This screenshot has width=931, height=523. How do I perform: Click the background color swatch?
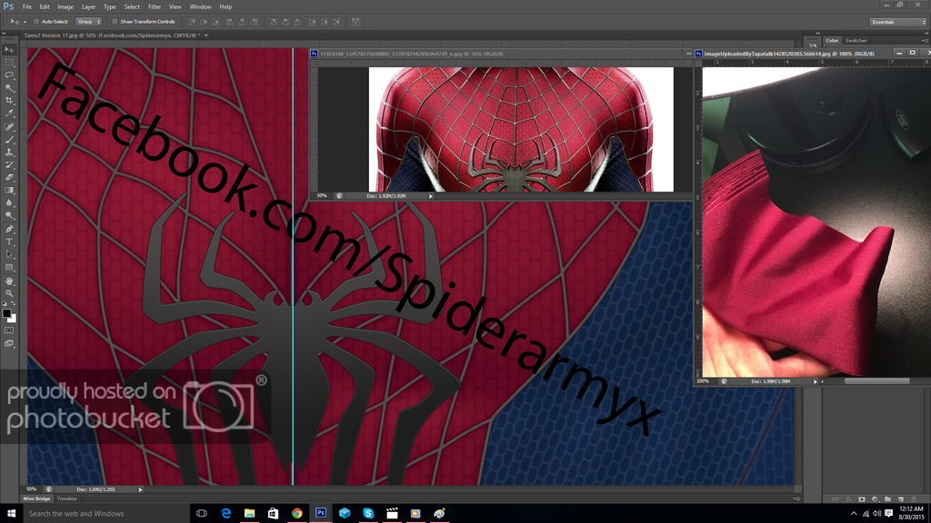(x=13, y=319)
